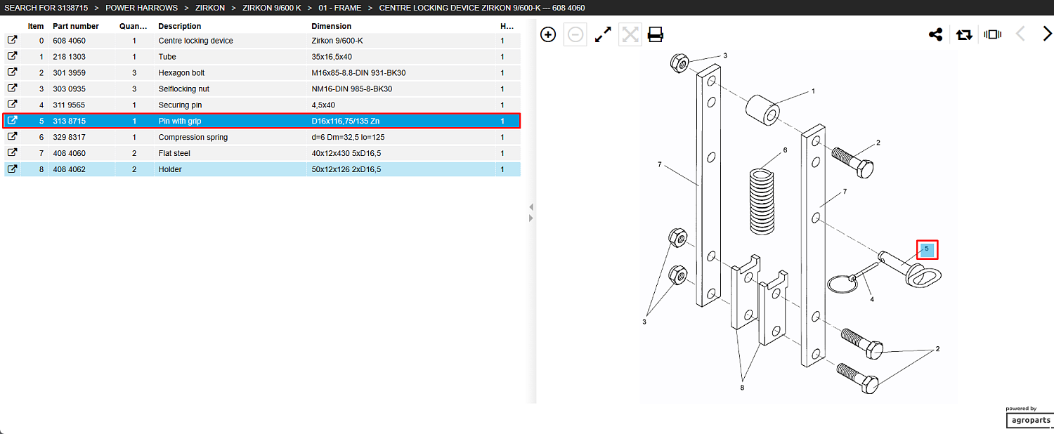Click breadcrumb CENTRE LOCKING DEVICE ZIRKON 9/600-K
1054x434 pixels.
482,8
